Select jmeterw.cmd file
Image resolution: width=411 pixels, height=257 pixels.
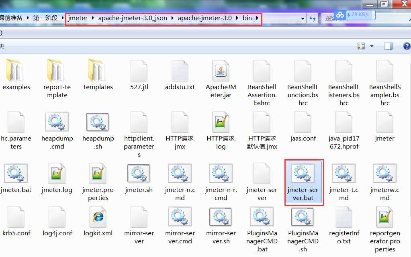click(385, 182)
